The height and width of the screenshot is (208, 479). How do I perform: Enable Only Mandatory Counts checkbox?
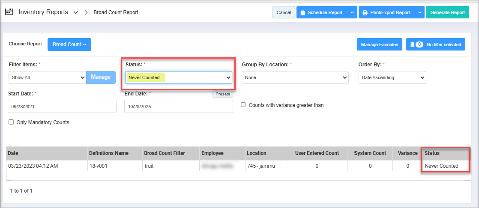pyautogui.click(x=11, y=122)
